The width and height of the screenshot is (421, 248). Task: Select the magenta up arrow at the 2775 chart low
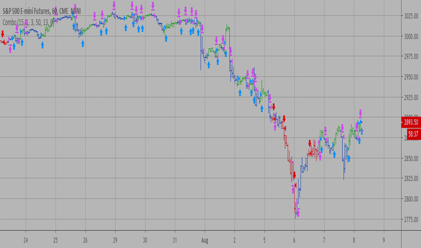coord(298,213)
